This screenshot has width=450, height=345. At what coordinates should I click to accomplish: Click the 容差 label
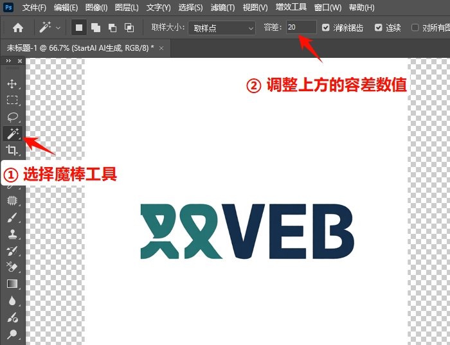click(x=273, y=28)
